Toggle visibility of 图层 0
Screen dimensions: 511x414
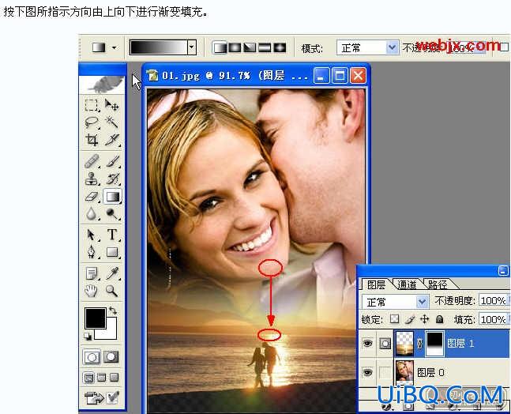pos(367,372)
